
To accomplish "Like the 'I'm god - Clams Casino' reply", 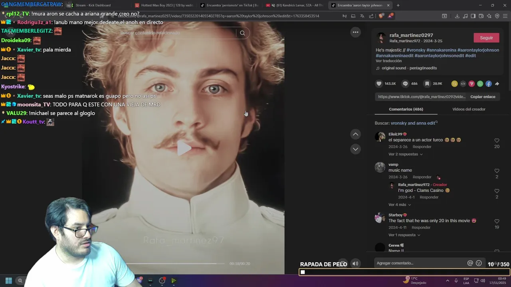I will click(x=497, y=191).
